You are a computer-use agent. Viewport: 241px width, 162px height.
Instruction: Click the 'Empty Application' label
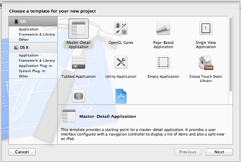click(x=163, y=77)
